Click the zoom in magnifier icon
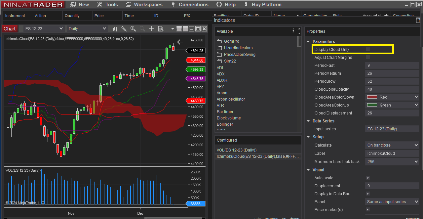 [133, 29]
